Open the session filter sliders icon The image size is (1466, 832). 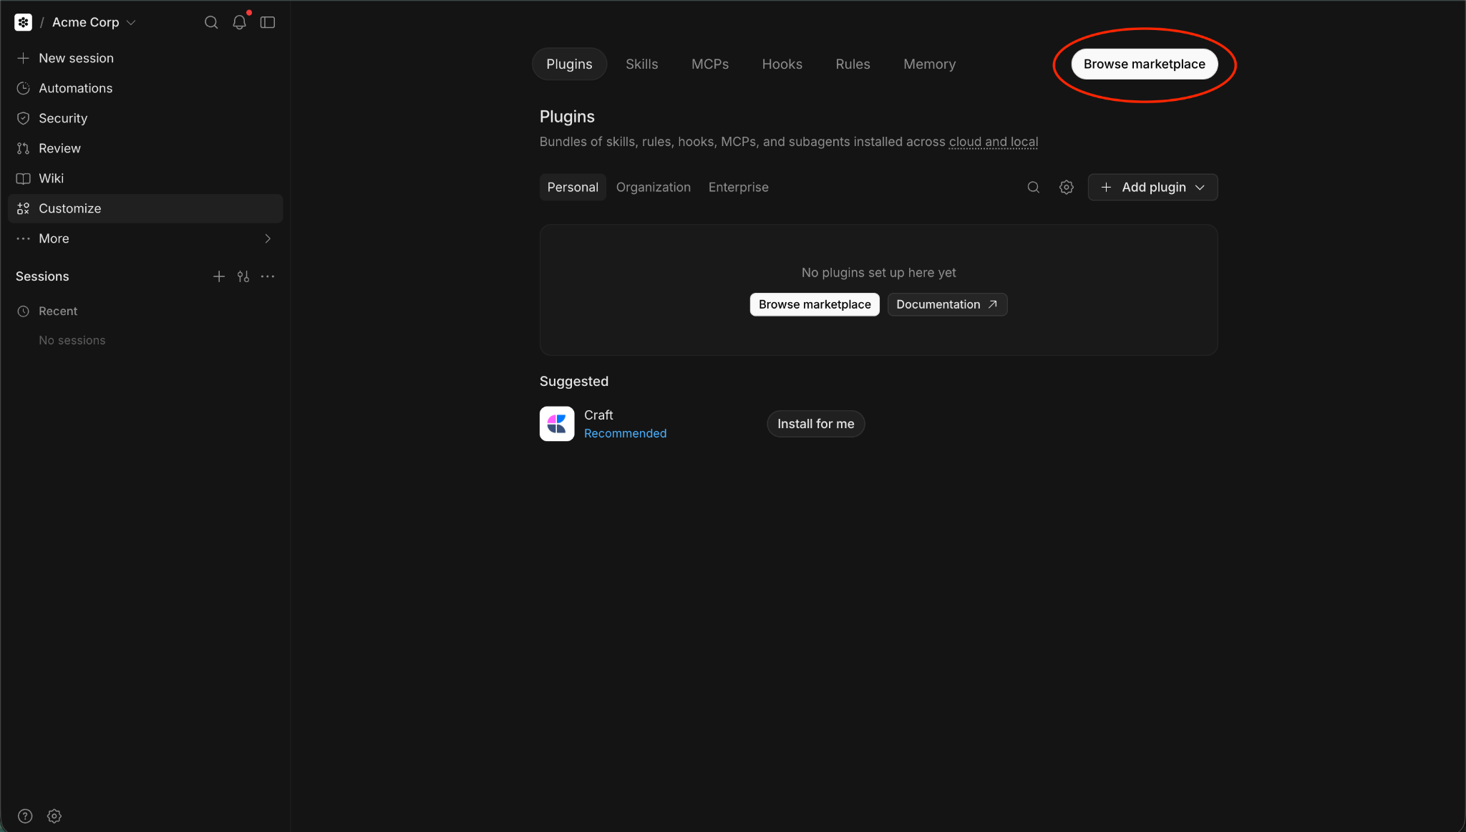pos(243,276)
